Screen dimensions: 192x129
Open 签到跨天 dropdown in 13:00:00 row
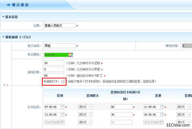coord(85,115)
